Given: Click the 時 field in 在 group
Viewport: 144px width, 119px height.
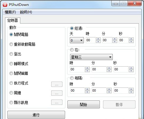Looking at the screenshot, I should (77, 69).
